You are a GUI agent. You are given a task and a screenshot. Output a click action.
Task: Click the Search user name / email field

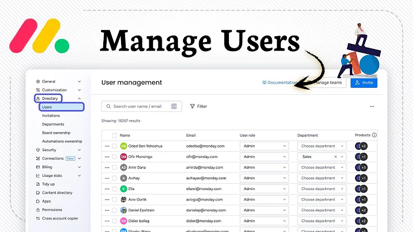click(x=142, y=106)
